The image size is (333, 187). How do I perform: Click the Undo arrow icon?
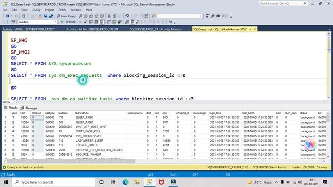127,16
